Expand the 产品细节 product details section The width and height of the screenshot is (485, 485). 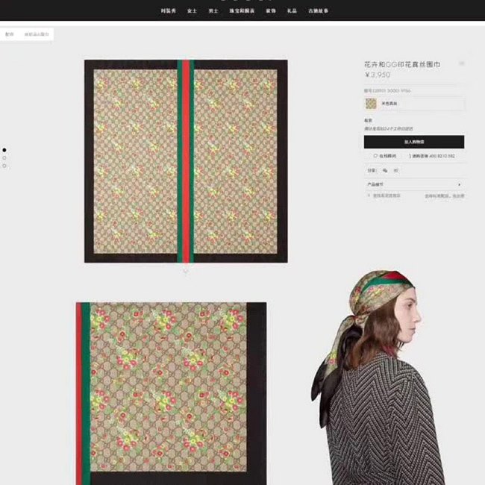click(x=414, y=184)
